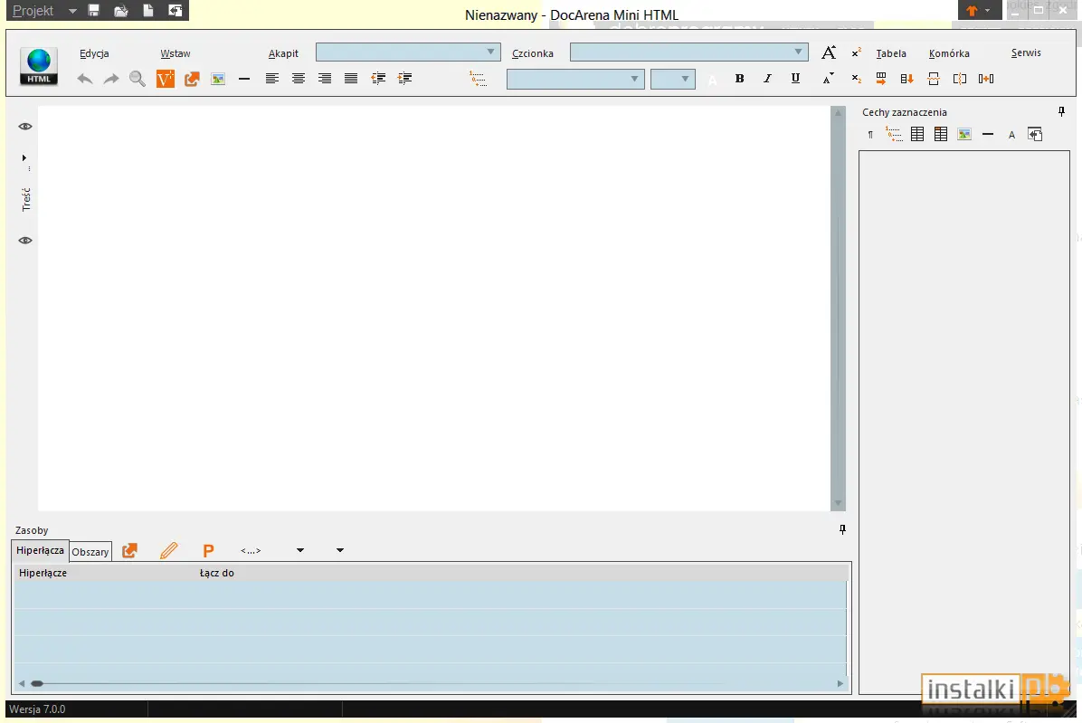Open the Akapit style dropdown
Viewport: 1082px width, 723px height.
(x=408, y=52)
